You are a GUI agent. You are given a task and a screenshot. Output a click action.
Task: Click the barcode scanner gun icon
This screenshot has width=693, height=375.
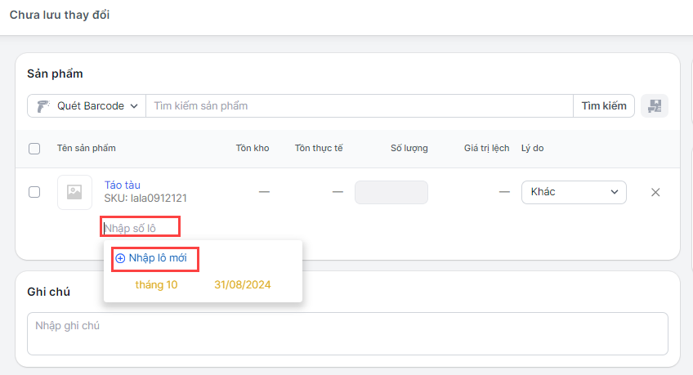[42, 106]
